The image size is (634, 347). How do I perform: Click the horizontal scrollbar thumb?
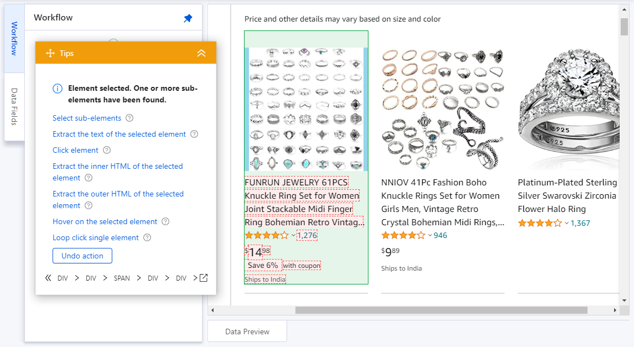441,310
